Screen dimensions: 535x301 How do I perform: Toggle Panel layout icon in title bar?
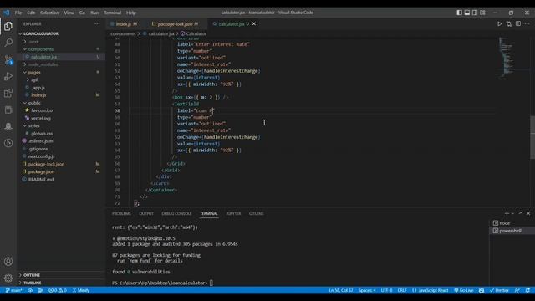pos(466,13)
